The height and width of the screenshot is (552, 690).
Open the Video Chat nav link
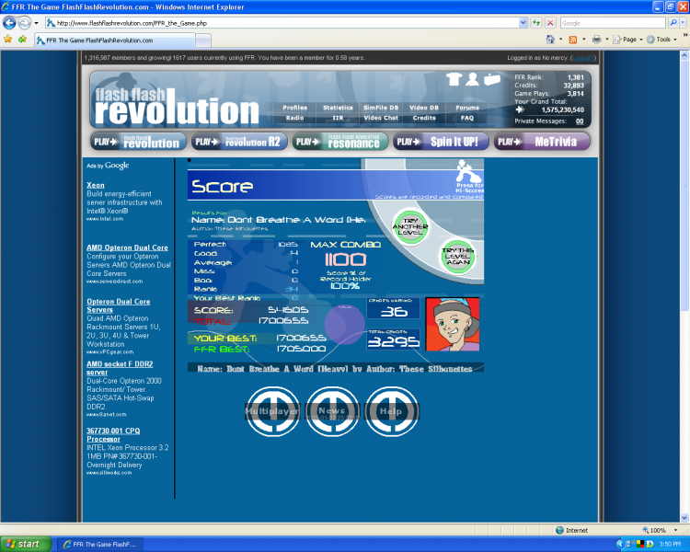[381, 118]
